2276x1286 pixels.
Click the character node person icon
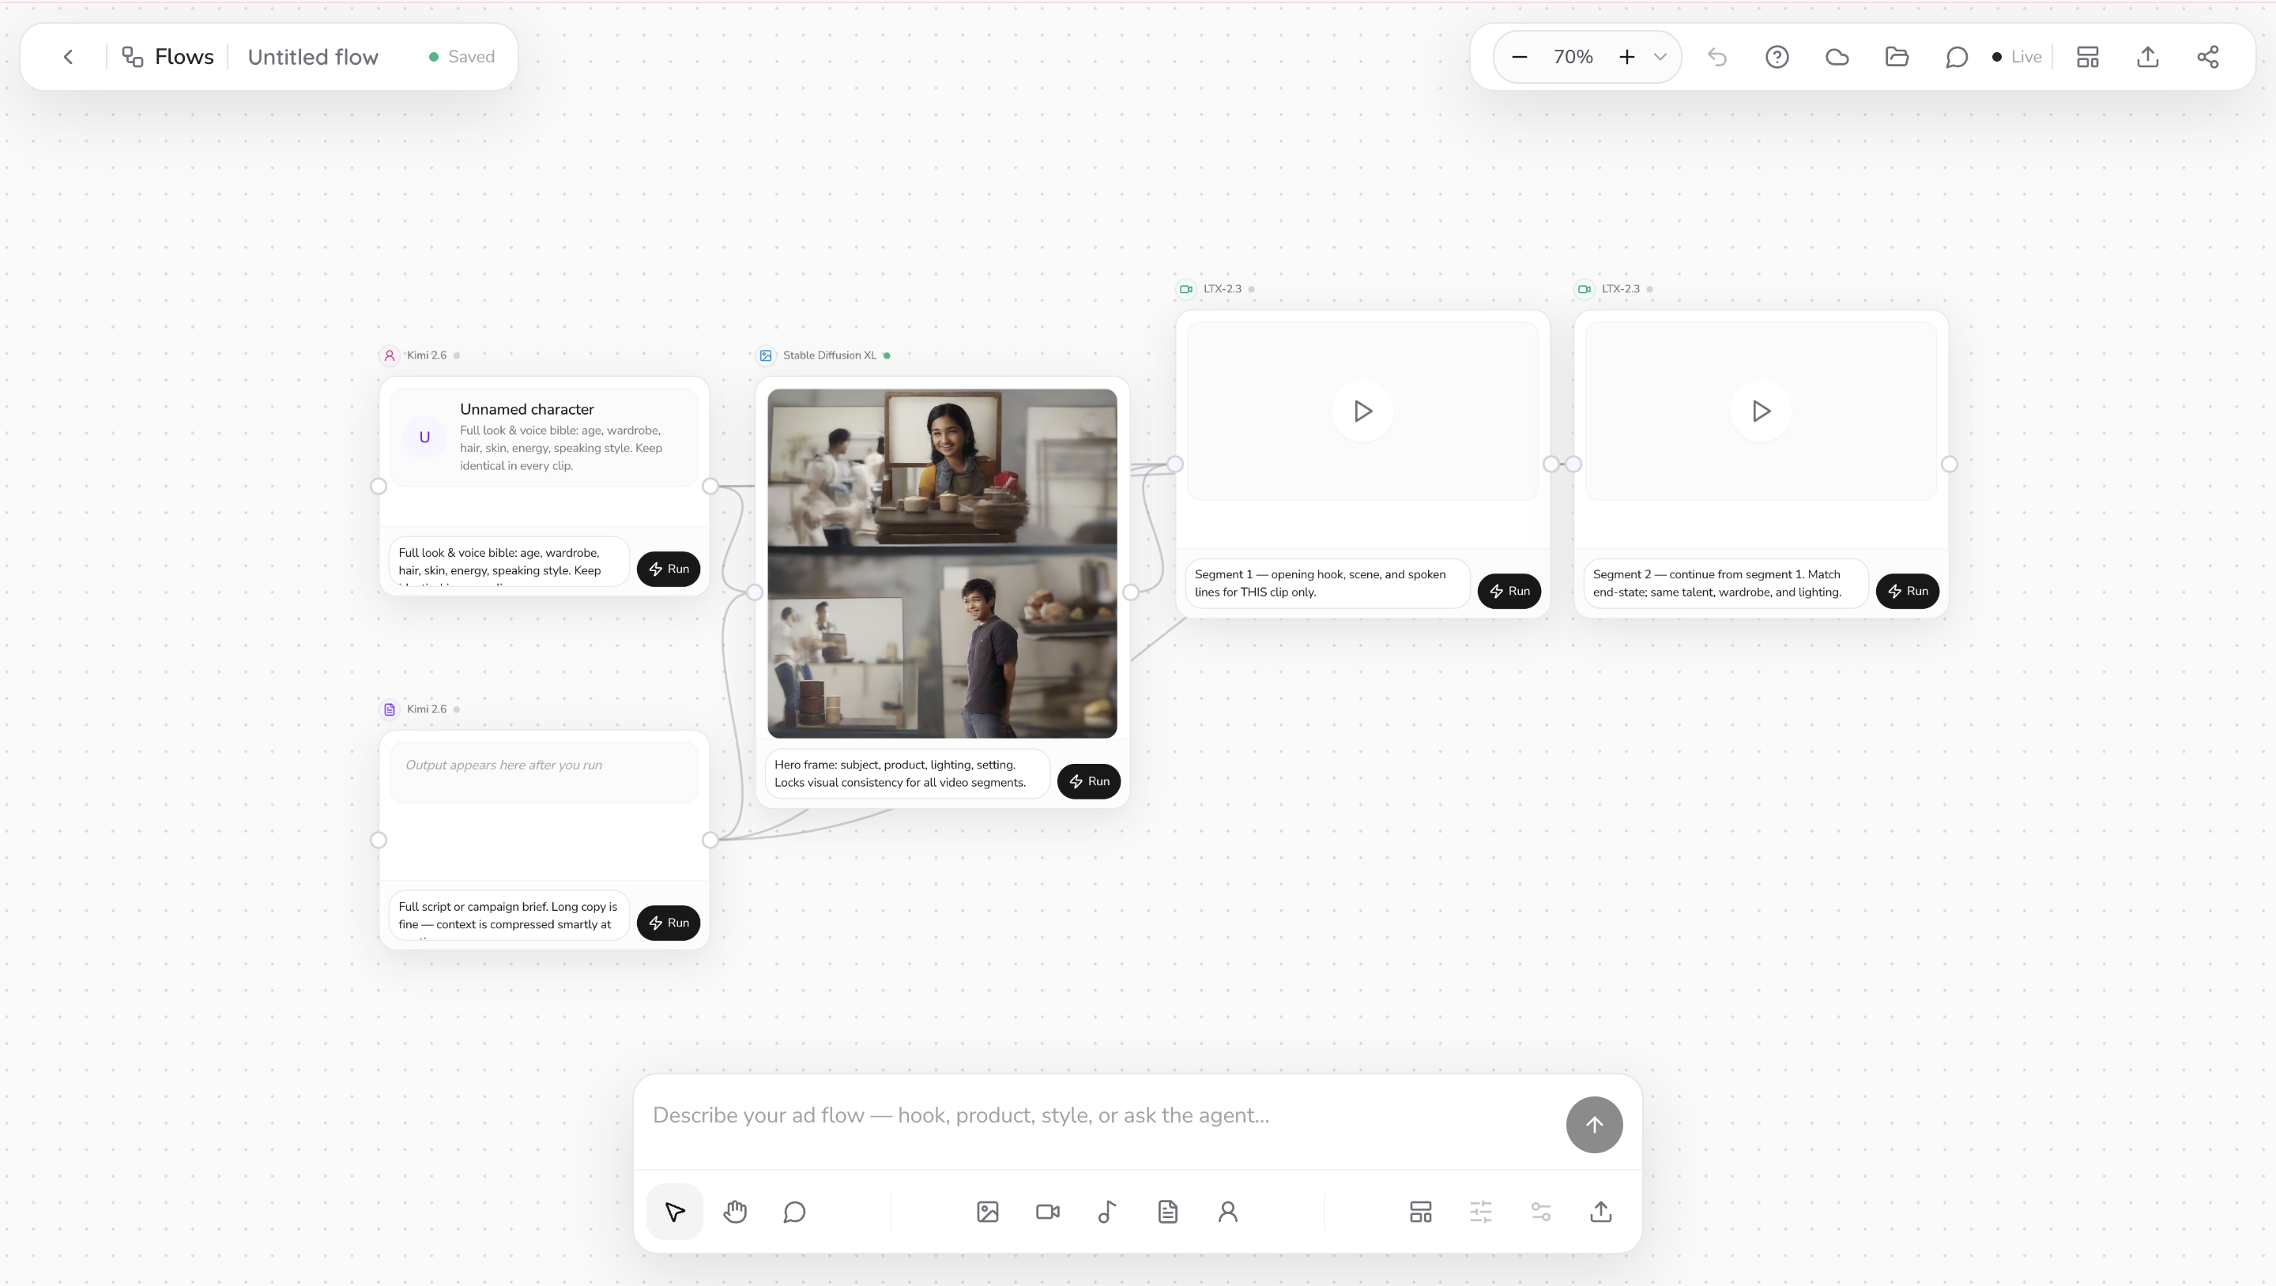[x=390, y=355]
